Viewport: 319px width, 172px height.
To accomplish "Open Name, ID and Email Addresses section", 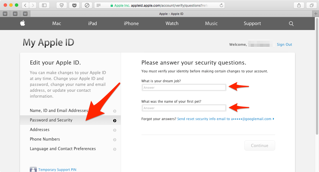I will pyautogui.click(x=70, y=110).
